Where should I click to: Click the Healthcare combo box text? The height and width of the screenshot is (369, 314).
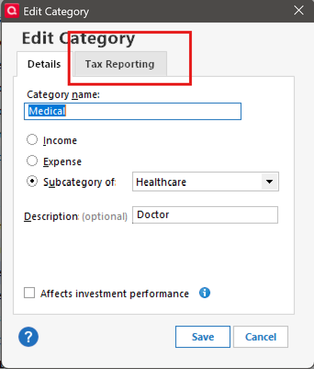[196, 182]
